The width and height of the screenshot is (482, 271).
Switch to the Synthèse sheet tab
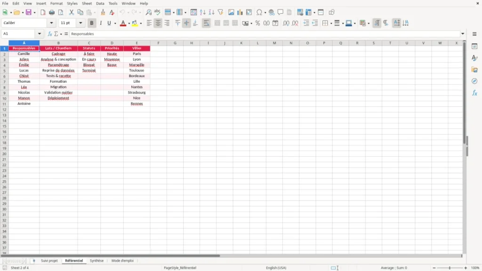tap(96, 261)
